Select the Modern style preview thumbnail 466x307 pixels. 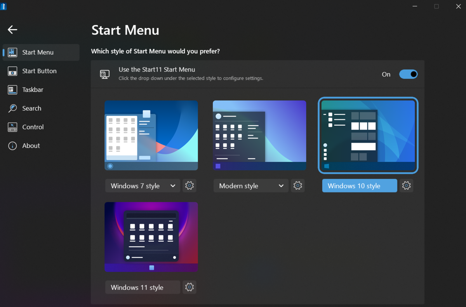[259, 135]
